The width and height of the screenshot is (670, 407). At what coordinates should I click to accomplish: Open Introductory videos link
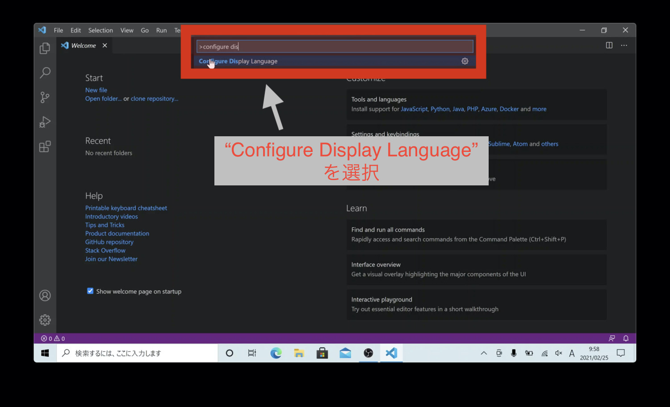click(x=112, y=217)
